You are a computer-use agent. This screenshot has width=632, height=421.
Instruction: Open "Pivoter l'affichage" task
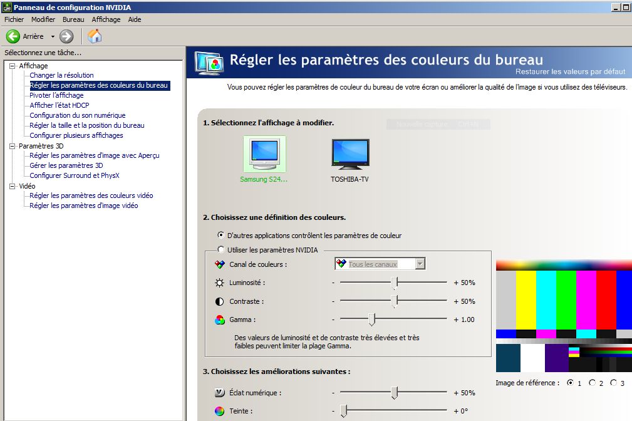coord(56,95)
